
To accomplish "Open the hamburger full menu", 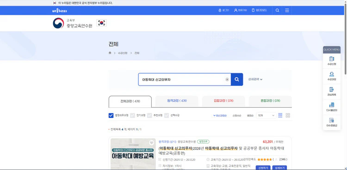I will pos(287,10).
